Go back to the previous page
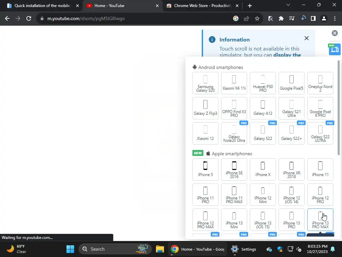Image resolution: width=342 pixels, height=257 pixels. click(7, 19)
